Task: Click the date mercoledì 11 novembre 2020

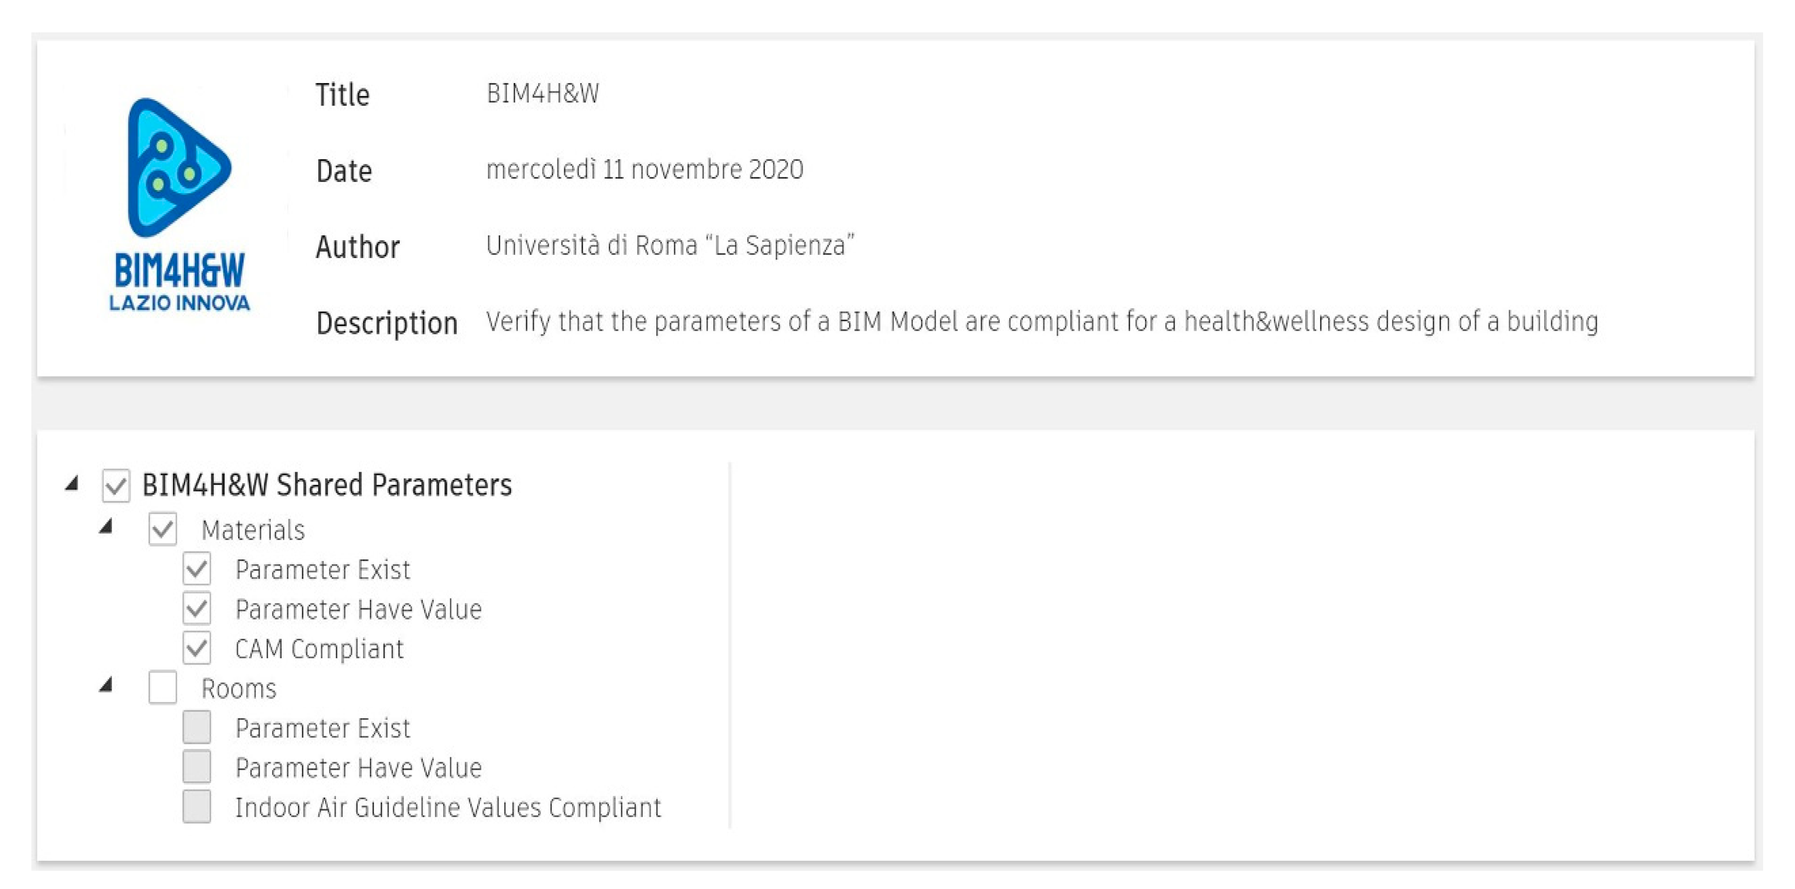Action: pos(644,169)
